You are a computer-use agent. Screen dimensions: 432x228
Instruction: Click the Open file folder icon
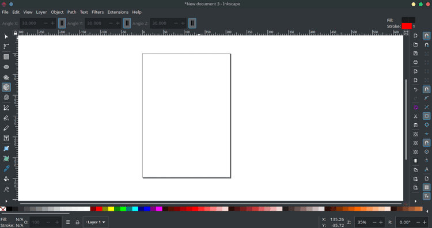415,44
